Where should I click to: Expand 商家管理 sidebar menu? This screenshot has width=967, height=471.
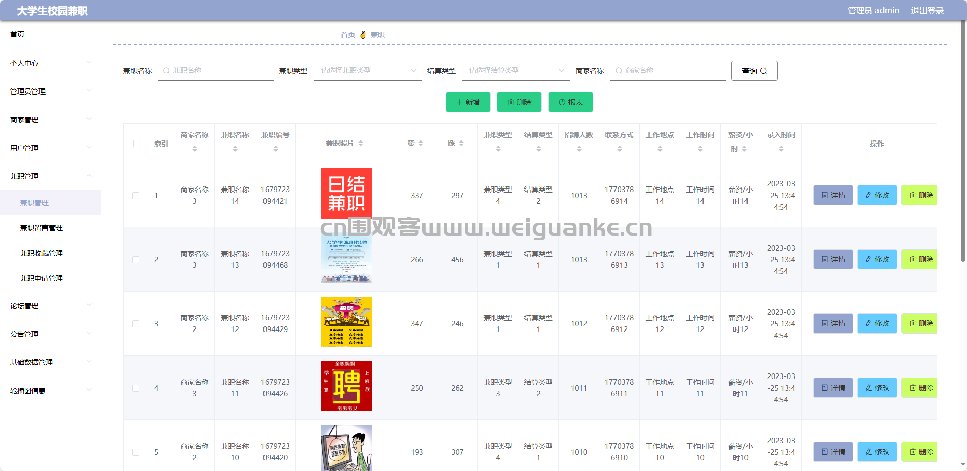click(51, 120)
